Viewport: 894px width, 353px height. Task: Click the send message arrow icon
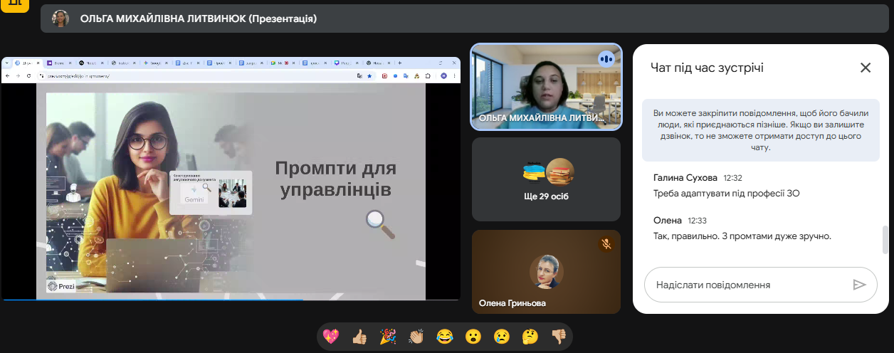coord(859,285)
